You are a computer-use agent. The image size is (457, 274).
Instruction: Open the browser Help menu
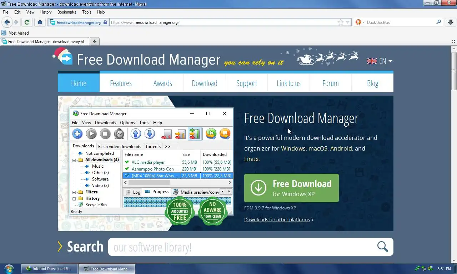[101, 12]
